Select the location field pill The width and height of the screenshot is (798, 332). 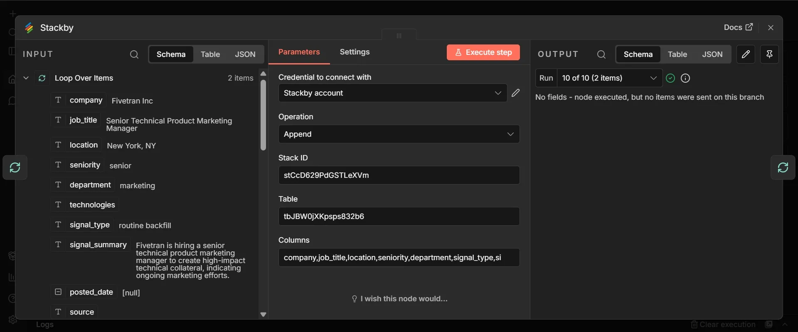[76, 145]
